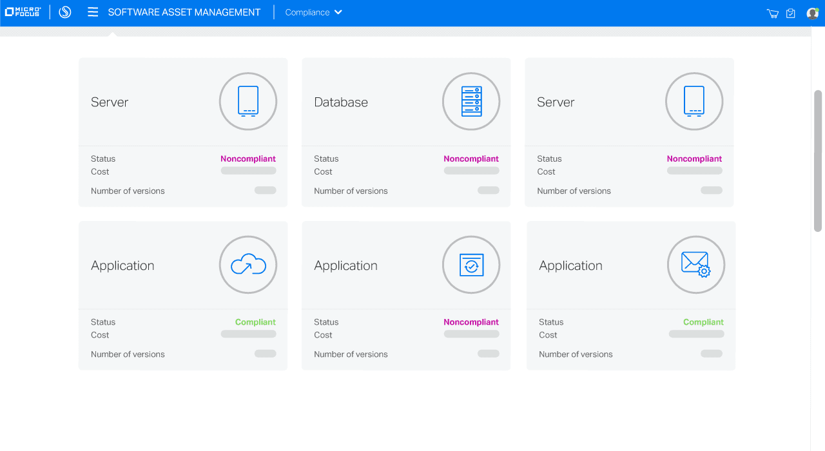Collapse the Compliance view via its chevron
Screen dimensions: 825x451
pyautogui.click(x=338, y=12)
